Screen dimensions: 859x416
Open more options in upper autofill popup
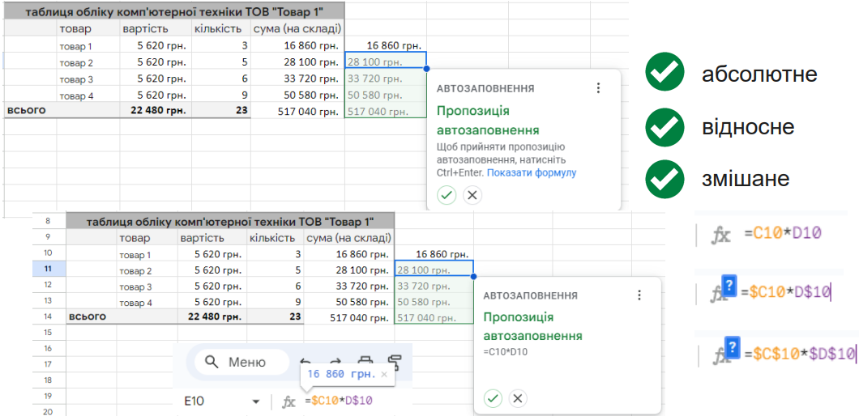(598, 88)
